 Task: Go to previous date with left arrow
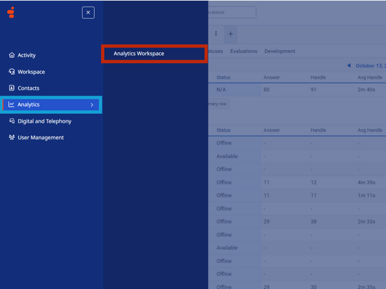tap(349, 65)
